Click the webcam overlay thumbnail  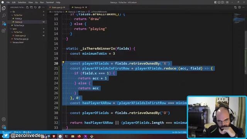click(x=217, y=117)
